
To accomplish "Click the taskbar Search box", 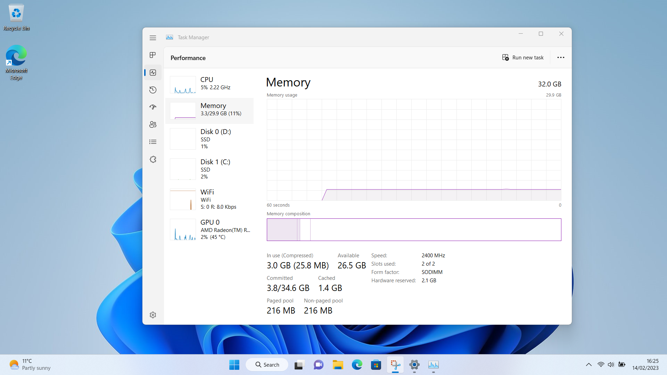I will [x=267, y=365].
